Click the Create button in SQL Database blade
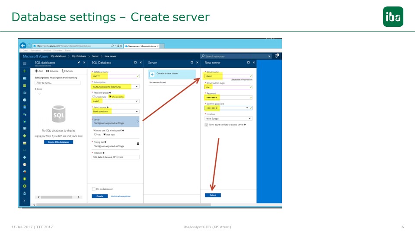415x233 pixels. [x=100, y=196]
